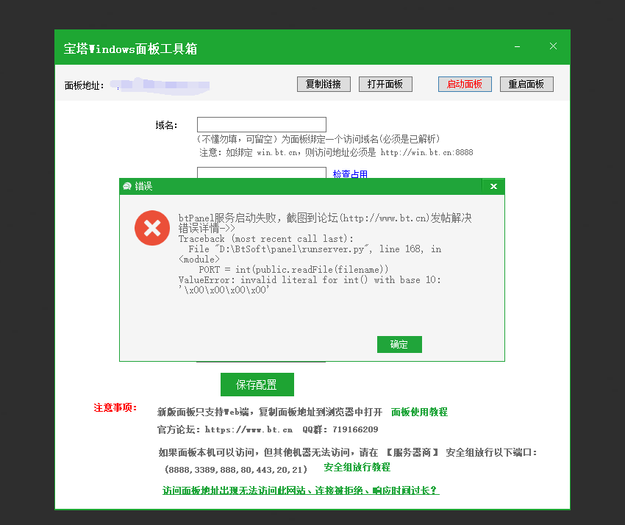
Task: Click the 注意事项: label
Action: pyautogui.click(x=115, y=407)
